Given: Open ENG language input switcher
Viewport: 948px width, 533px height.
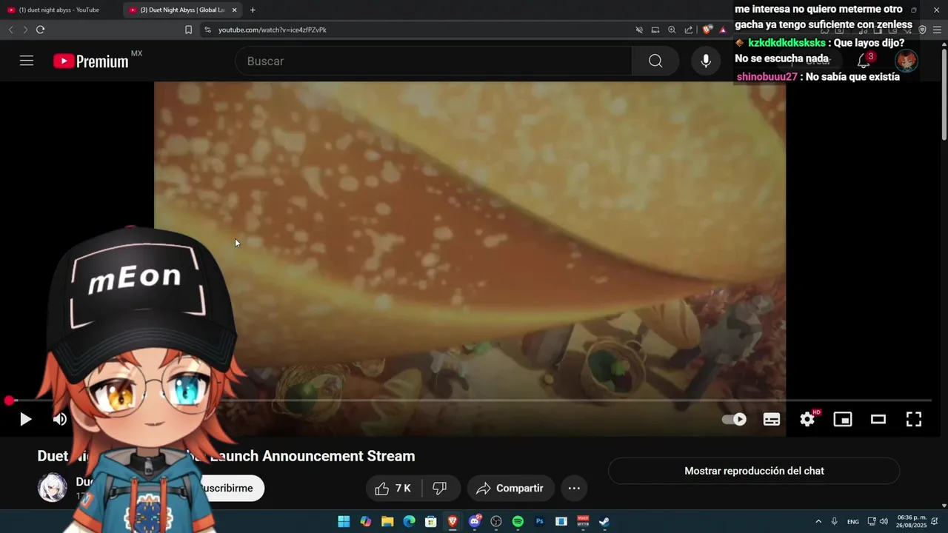Looking at the screenshot, I should point(853,521).
